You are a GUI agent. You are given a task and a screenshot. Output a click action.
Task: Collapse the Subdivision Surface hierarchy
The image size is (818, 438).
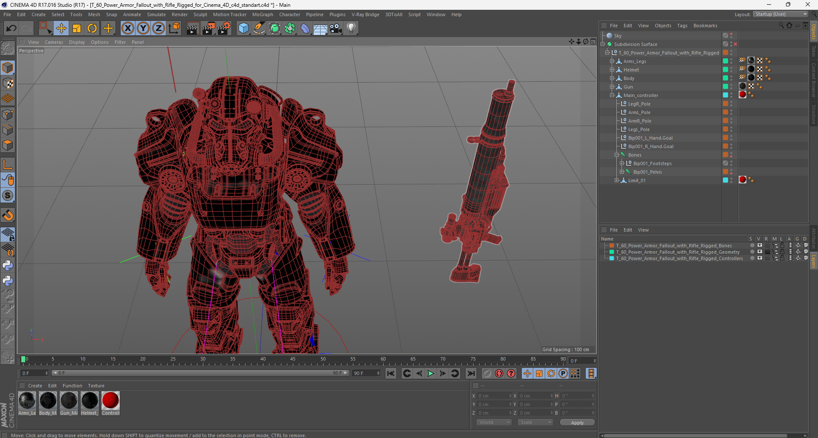pos(603,44)
